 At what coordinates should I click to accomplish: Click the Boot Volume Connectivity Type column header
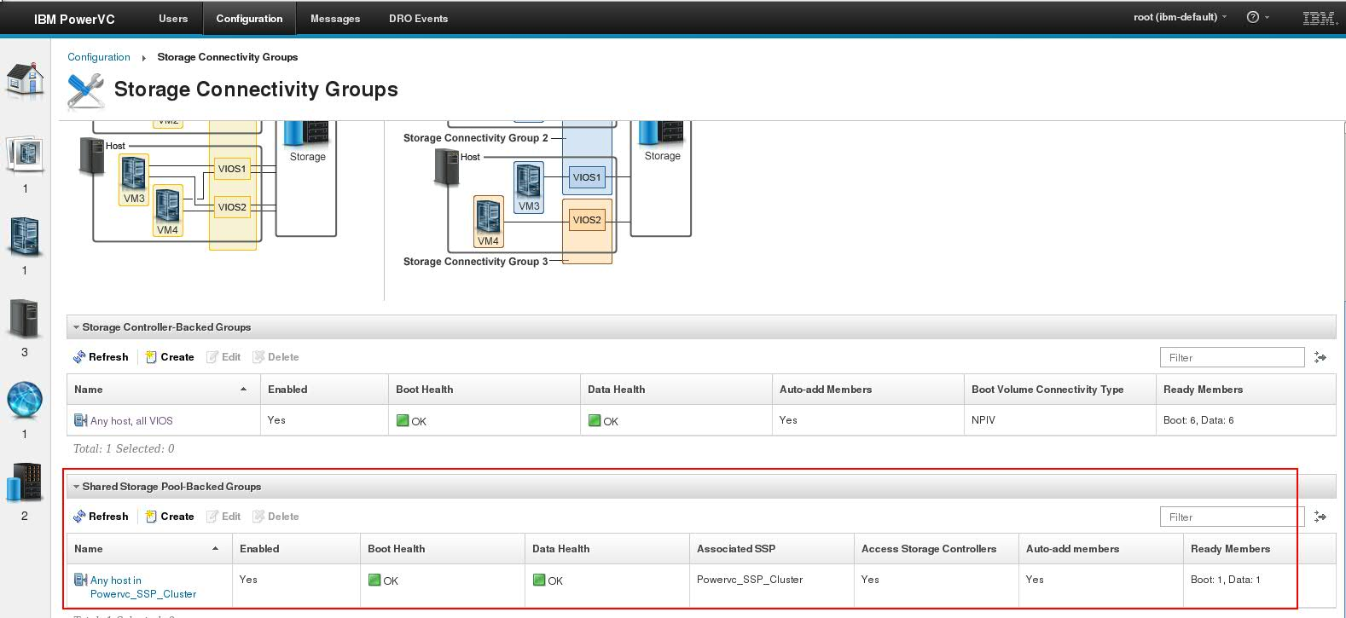[x=1059, y=390]
